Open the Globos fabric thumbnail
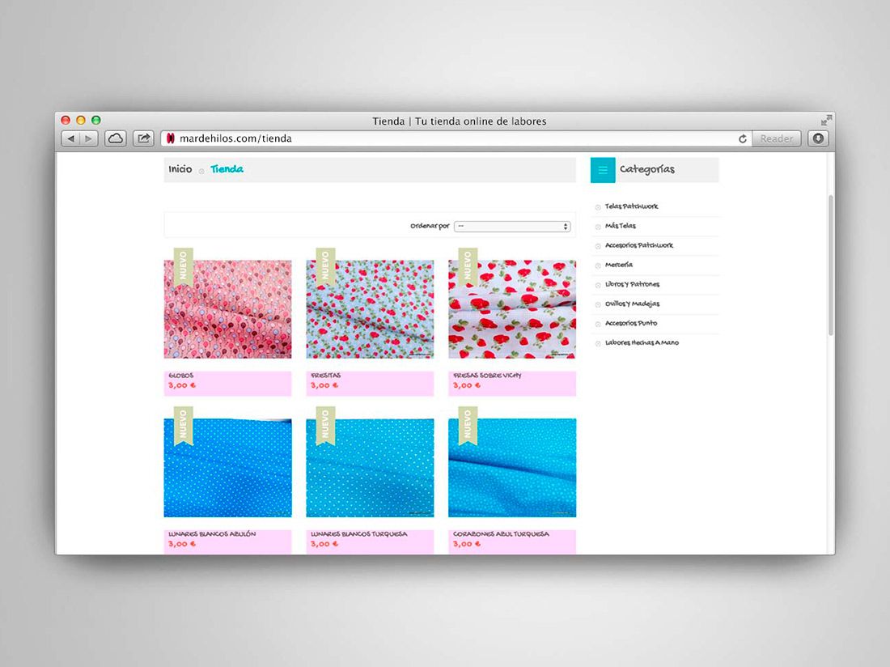 pyautogui.click(x=227, y=309)
